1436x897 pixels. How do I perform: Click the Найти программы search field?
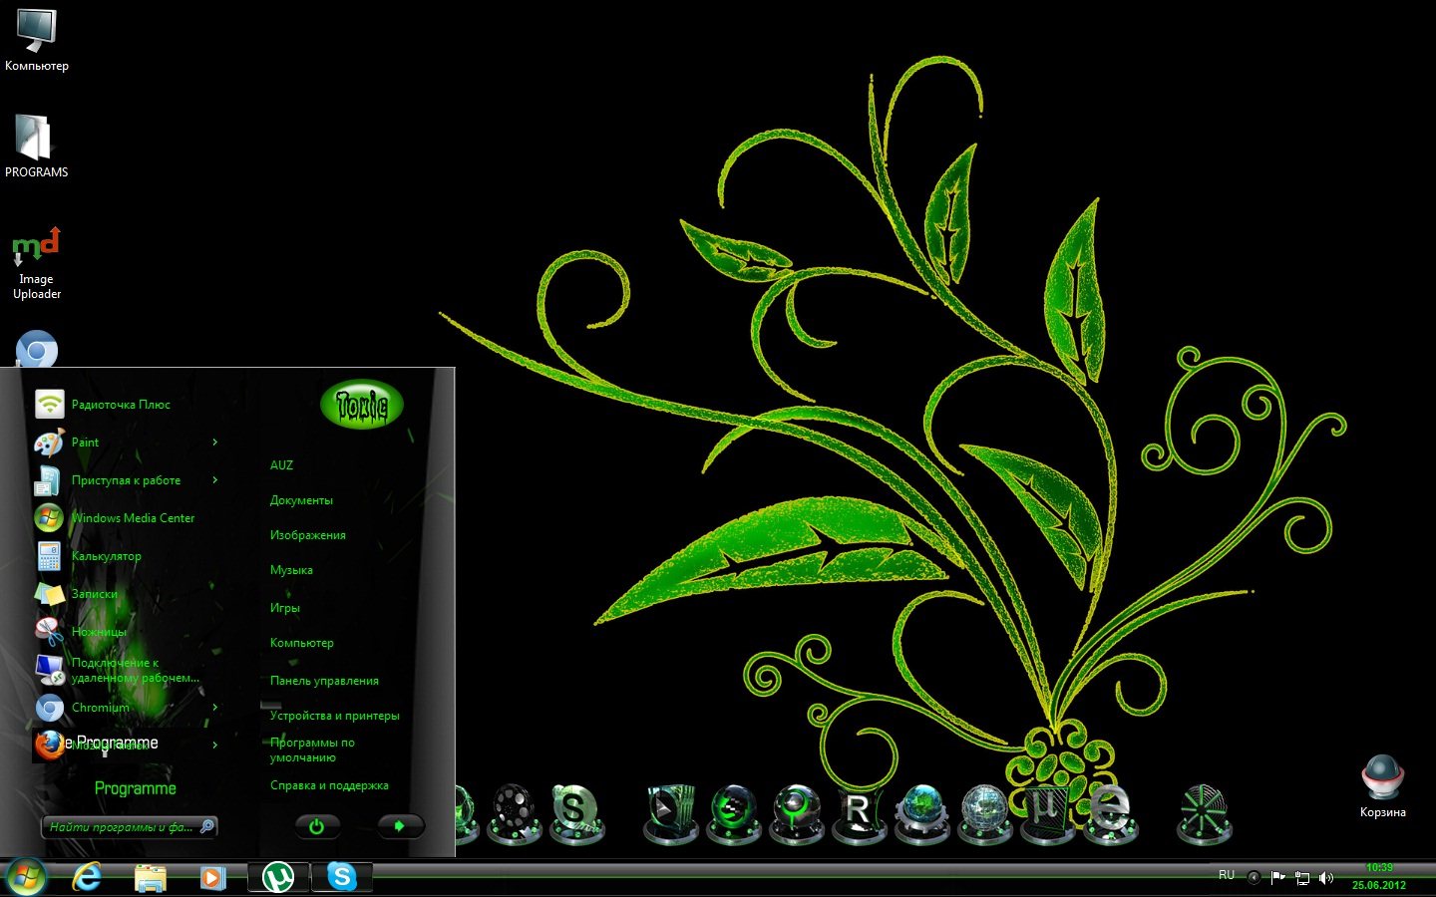[x=122, y=826]
